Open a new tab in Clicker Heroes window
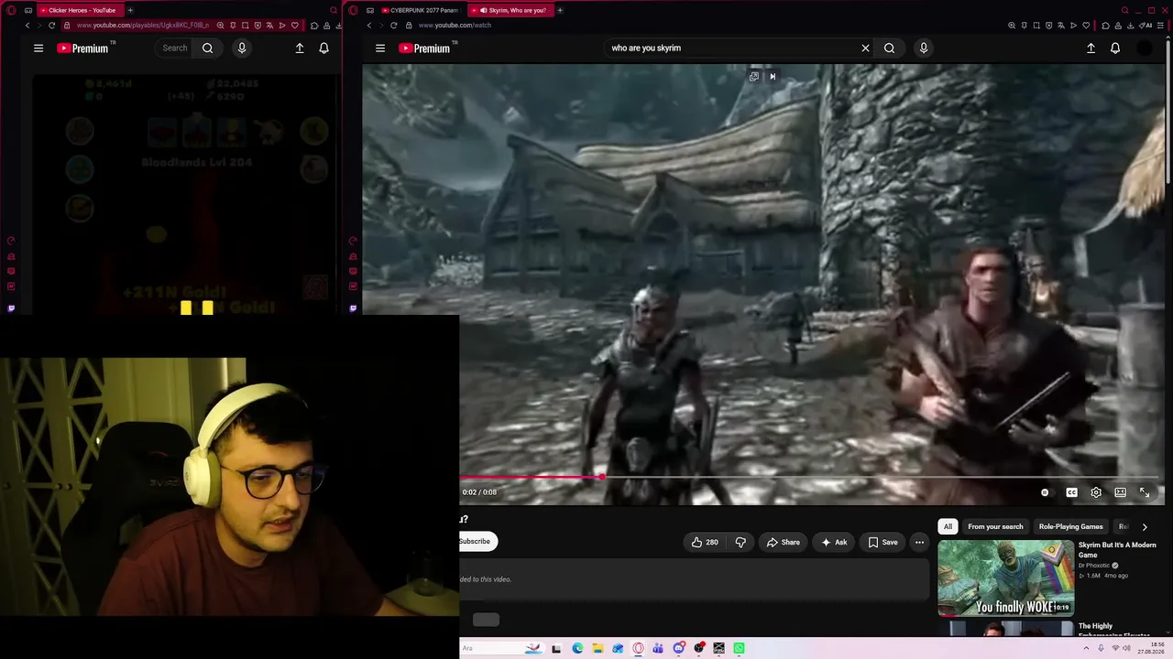 (130, 10)
